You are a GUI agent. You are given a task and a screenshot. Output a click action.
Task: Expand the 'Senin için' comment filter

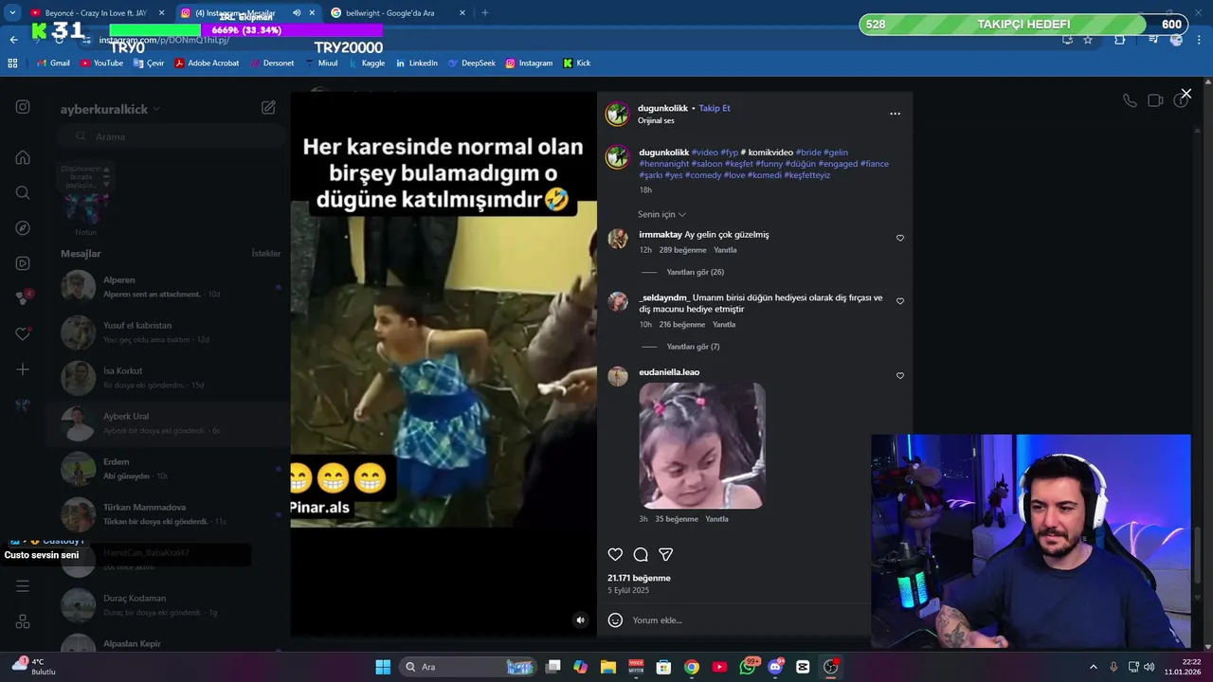pyautogui.click(x=661, y=214)
